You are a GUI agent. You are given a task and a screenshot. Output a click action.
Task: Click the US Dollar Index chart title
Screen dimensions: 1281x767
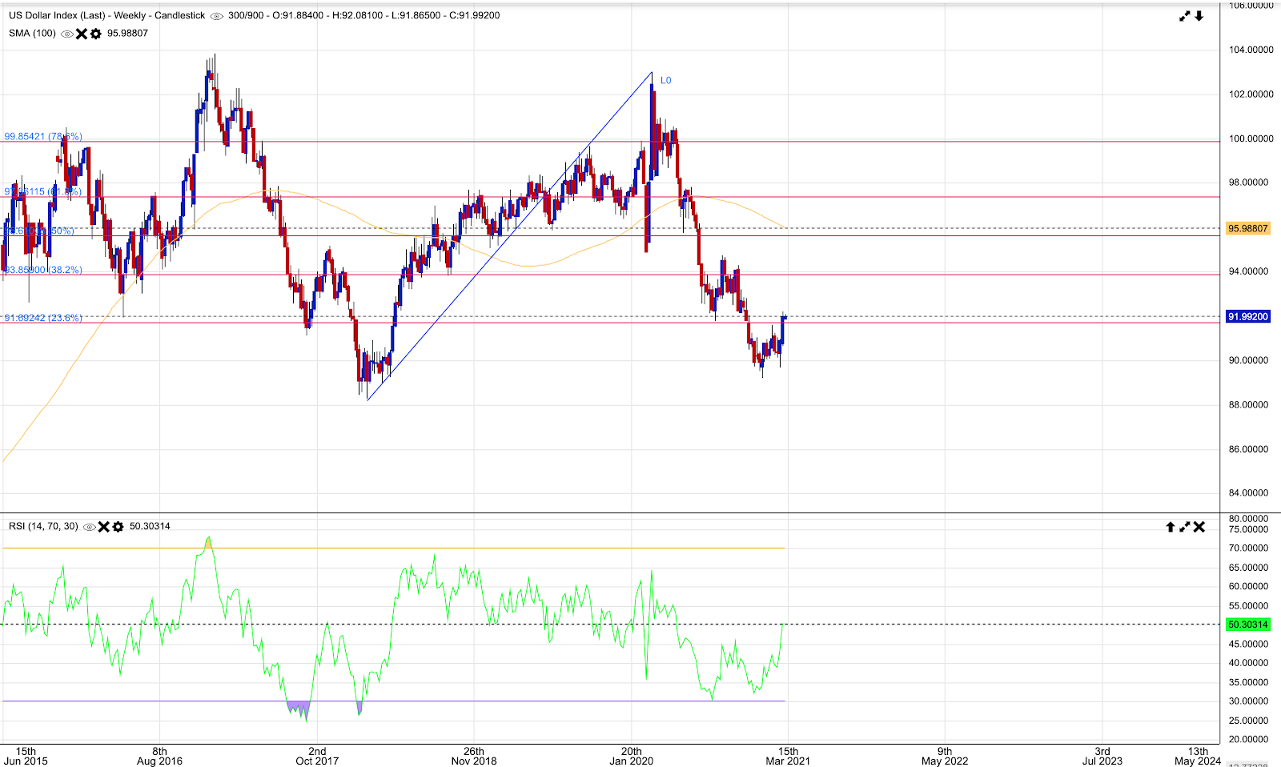[x=107, y=16]
